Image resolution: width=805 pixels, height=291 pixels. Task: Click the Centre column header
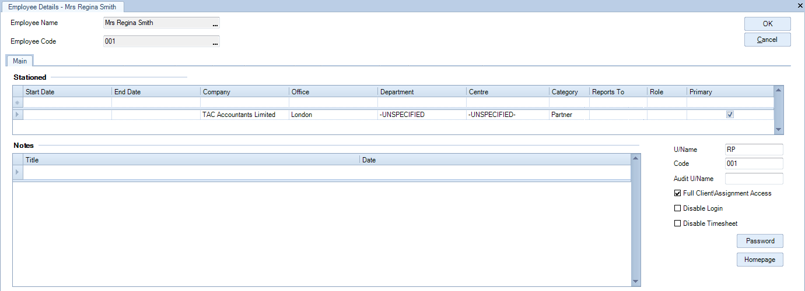[508, 92]
